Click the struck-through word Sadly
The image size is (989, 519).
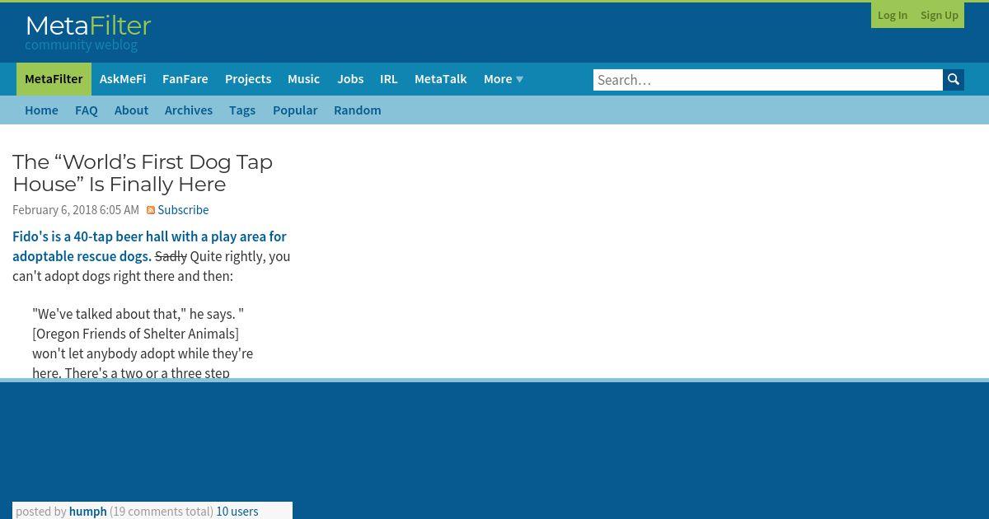(x=171, y=256)
